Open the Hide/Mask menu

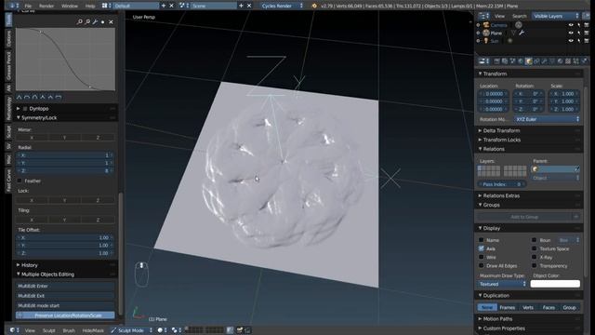pyautogui.click(x=93, y=330)
